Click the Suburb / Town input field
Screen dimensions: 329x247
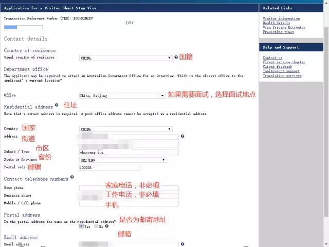(129, 152)
